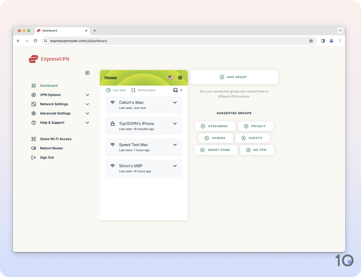Click Wi-Fi icon beside Speed Test Mac
The width and height of the screenshot is (361, 277).
(112, 145)
